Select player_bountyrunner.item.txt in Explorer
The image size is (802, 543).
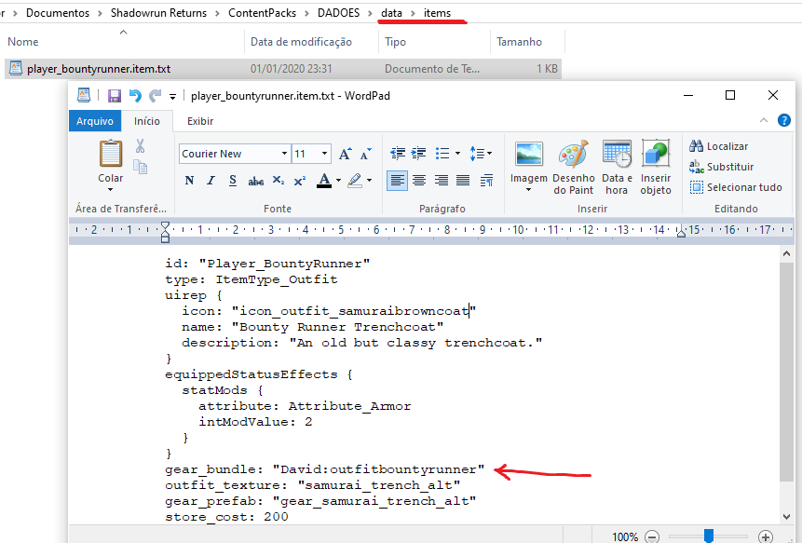coord(283,69)
